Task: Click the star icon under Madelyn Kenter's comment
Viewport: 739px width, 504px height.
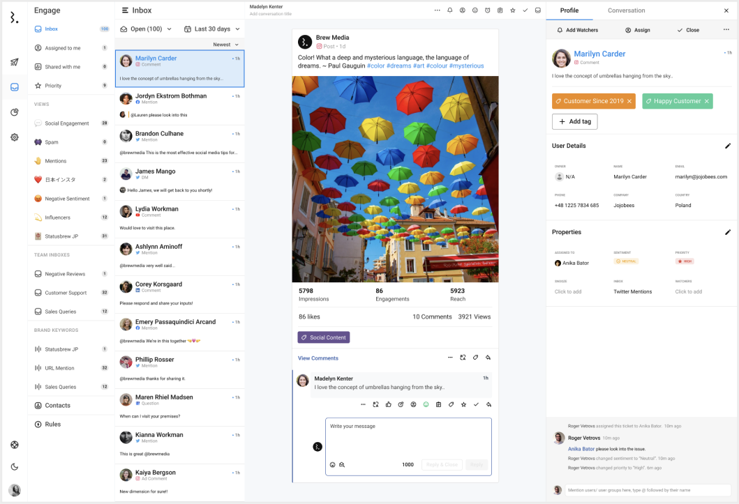Action: point(464,405)
